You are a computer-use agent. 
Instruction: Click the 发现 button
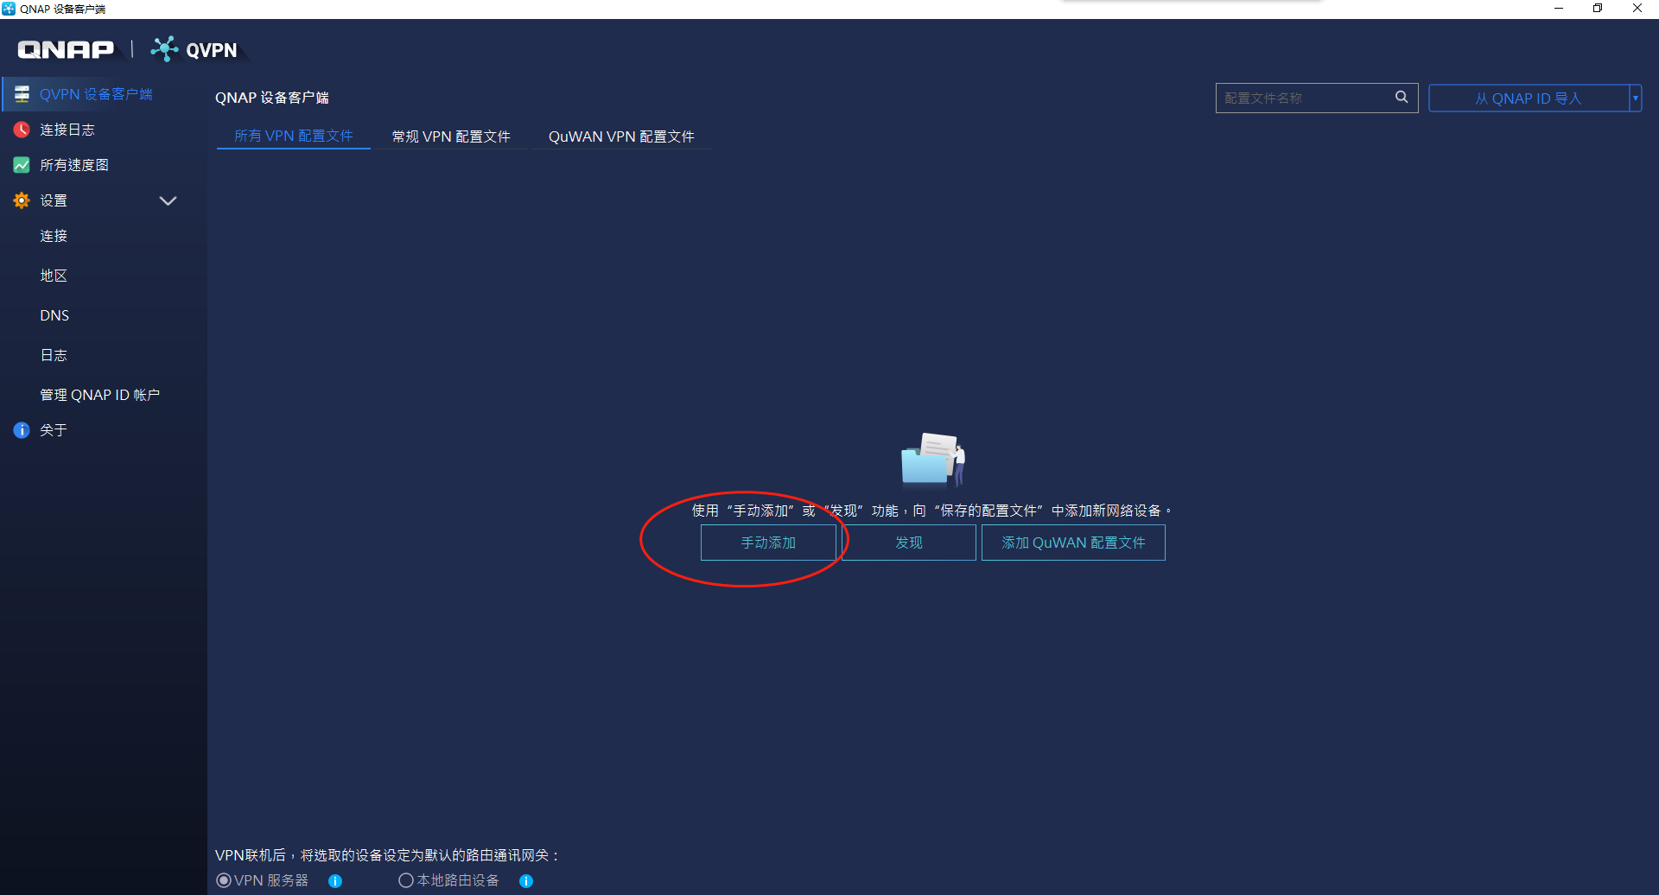point(909,543)
